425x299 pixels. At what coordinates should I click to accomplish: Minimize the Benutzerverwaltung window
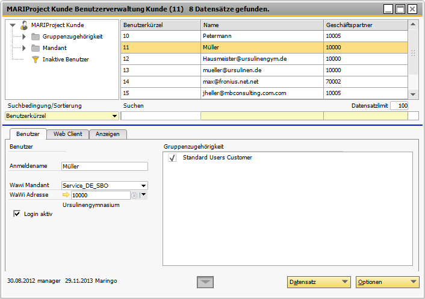388,9
